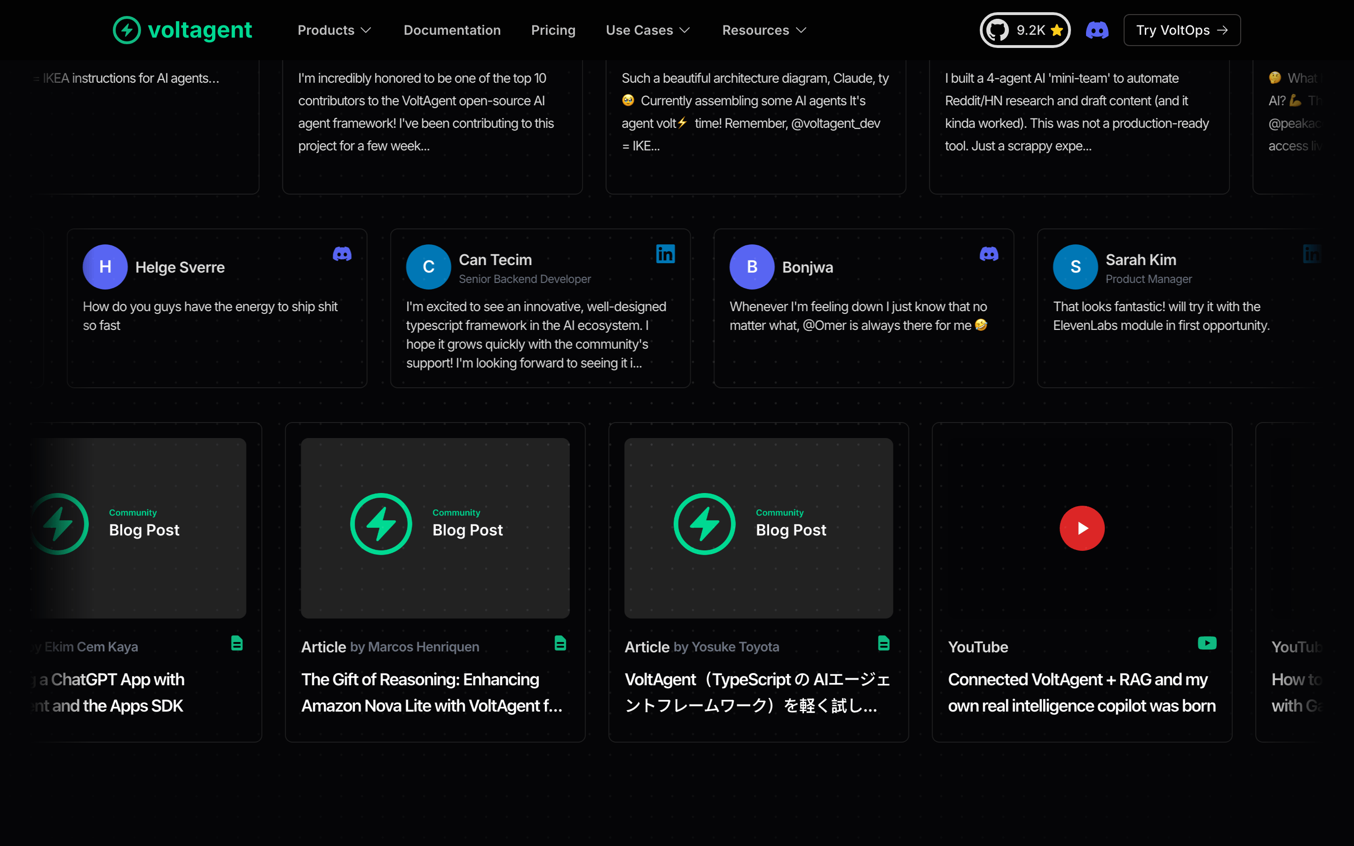Click the Discord icon on Bonjwa's card
The width and height of the screenshot is (1354, 846).
[989, 254]
